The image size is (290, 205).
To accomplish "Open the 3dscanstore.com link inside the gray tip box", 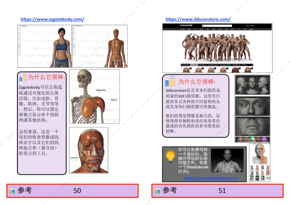I will pyautogui.click(x=211, y=178).
